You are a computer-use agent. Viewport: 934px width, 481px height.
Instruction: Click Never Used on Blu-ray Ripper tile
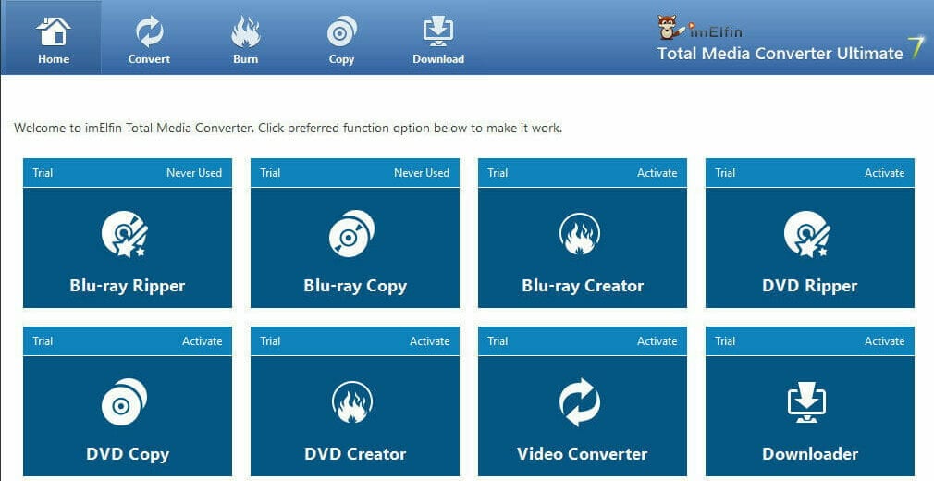pos(194,173)
